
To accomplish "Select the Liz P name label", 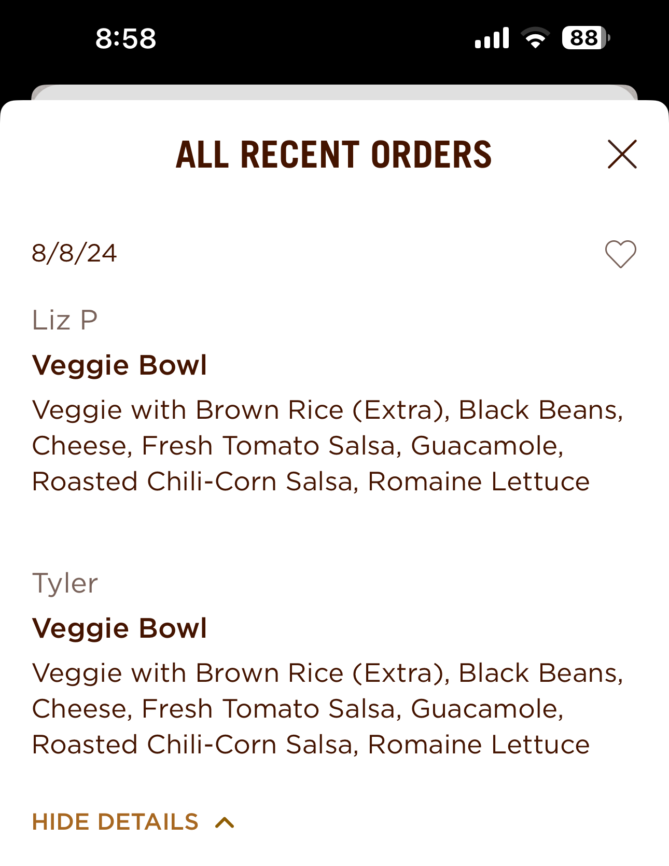I will point(65,320).
